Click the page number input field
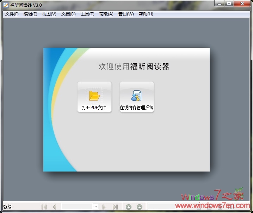253x213 pixels. click(77, 207)
